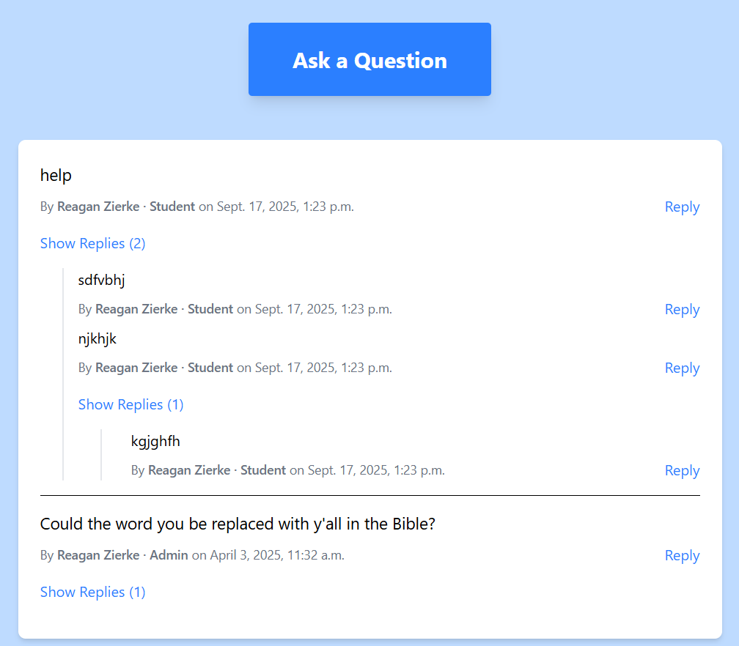Expand Show Replies (1) under the njkhjk reply
This screenshot has height=646, width=739.
(130, 404)
